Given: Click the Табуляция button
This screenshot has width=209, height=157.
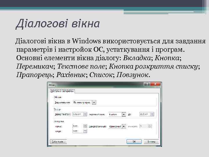Looking at the screenshot, I should (x=58, y=142).
